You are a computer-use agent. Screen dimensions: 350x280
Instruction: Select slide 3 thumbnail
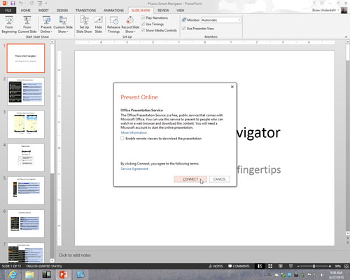(x=26, y=125)
